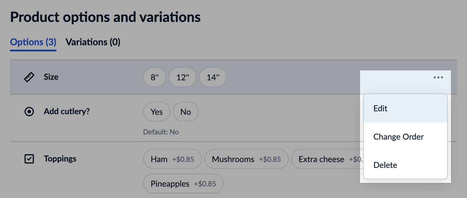467x198 pixels.
Task: Select Yes for Add cutlery
Action: coord(157,112)
